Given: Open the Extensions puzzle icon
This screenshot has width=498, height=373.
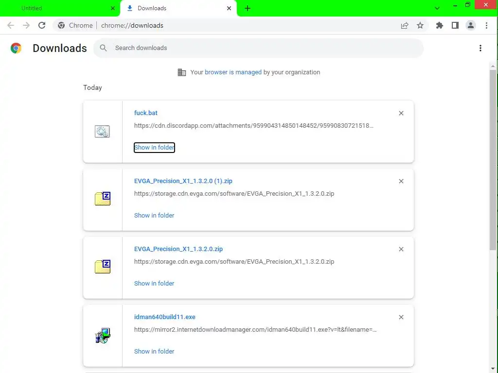Looking at the screenshot, I should point(440,25).
